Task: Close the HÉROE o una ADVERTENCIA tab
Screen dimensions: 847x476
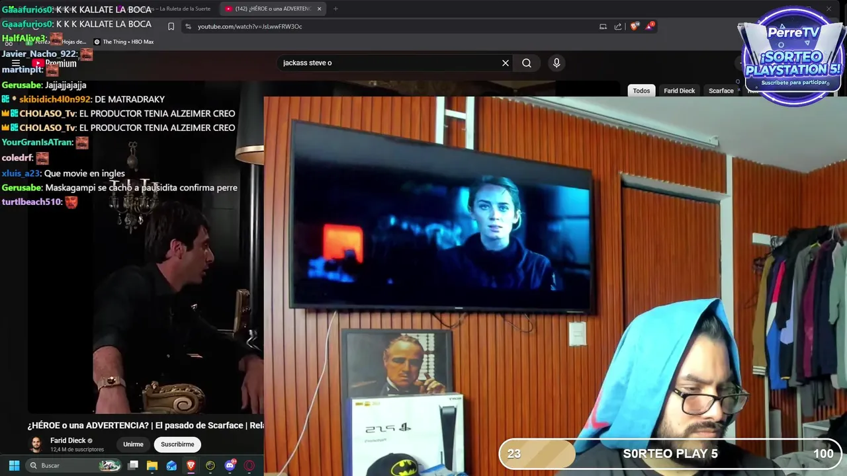Action: pos(319,9)
